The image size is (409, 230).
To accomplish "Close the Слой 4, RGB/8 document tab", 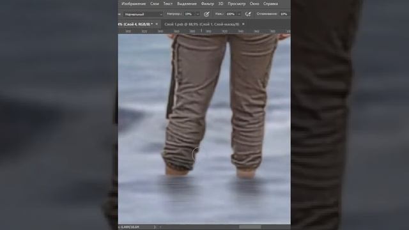I will pyautogui.click(x=157, y=24).
